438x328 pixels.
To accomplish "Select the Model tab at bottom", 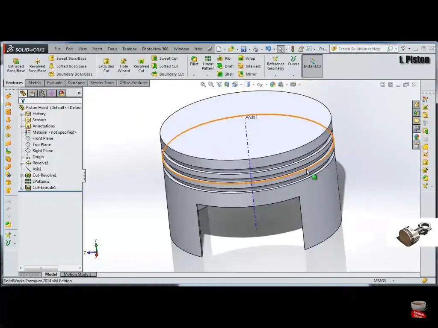I will coord(51,275).
